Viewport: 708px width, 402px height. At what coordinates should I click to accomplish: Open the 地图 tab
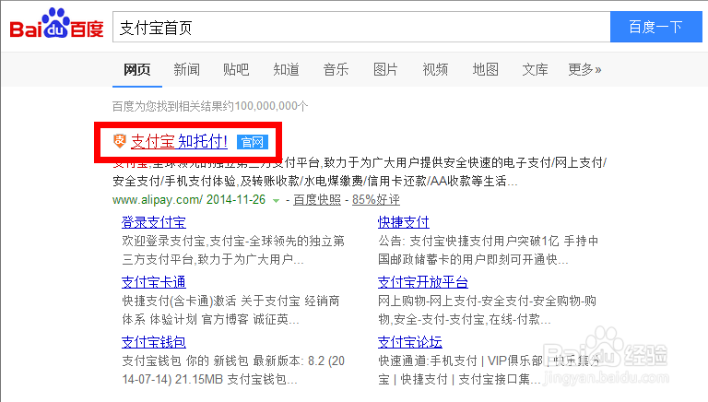pos(486,69)
